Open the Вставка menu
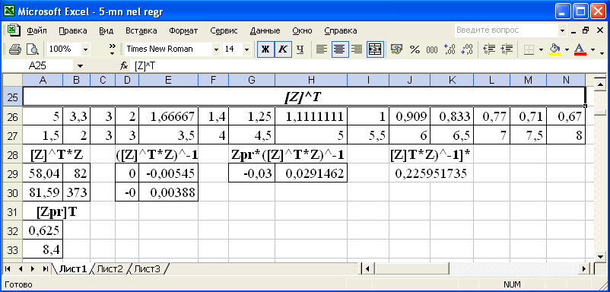The width and height of the screenshot is (610, 292). click(141, 30)
